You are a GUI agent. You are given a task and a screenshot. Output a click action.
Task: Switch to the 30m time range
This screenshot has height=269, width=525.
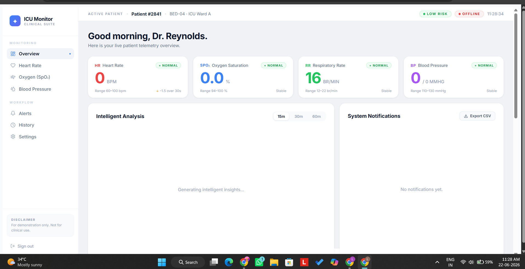click(299, 116)
